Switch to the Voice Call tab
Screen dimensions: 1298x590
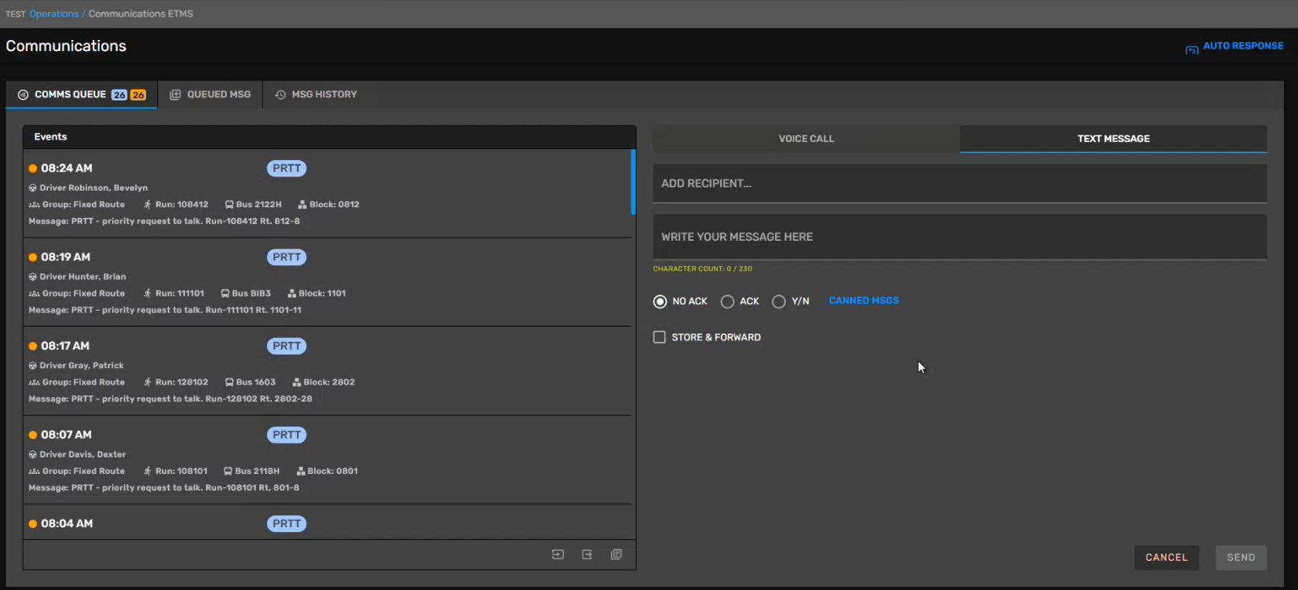click(x=806, y=139)
